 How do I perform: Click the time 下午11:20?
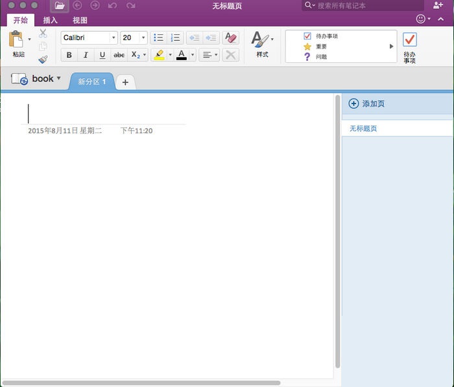[136, 131]
